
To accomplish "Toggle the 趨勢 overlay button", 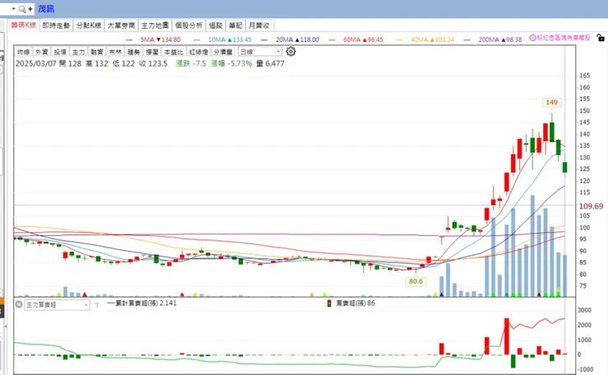I will click(133, 52).
